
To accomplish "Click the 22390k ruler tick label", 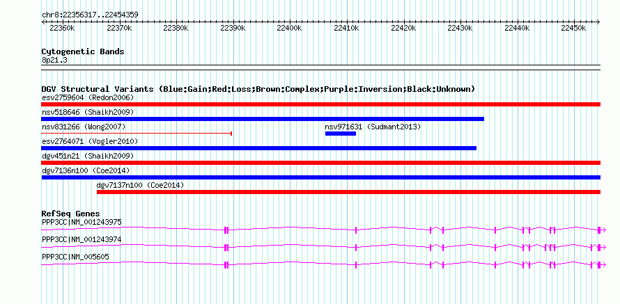I will point(233,29).
